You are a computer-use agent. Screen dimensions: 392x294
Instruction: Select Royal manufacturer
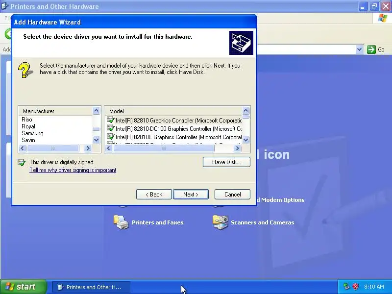point(28,126)
